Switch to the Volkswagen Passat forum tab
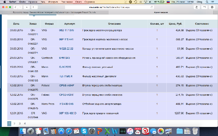The height and width of the screenshot is (136, 218). pyautogui.click(x=54, y=12)
